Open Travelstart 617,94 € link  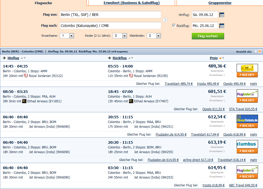[x=205, y=134]
